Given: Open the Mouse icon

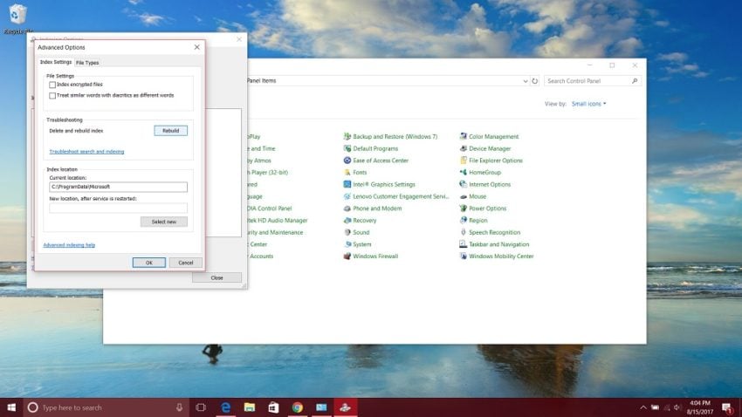Looking at the screenshot, I should (463, 196).
